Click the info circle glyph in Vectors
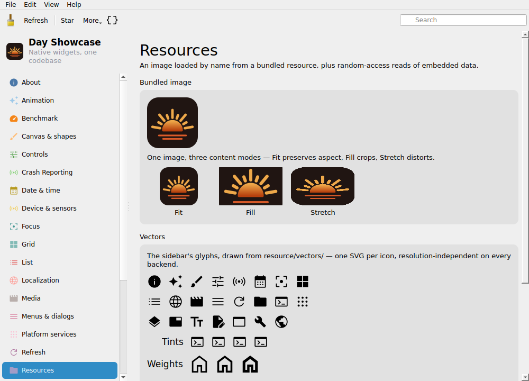This screenshot has height=381, width=529. (x=154, y=282)
